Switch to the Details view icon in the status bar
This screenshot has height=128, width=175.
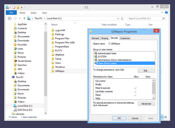(x=162, y=117)
